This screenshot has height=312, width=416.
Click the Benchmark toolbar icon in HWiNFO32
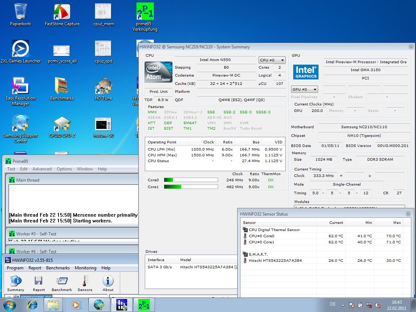tap(62, 283)
